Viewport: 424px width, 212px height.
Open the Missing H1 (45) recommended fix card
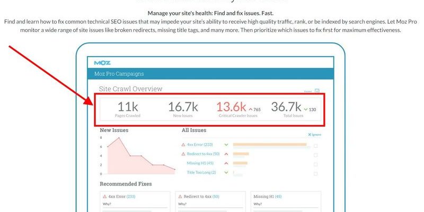[284, 200]
